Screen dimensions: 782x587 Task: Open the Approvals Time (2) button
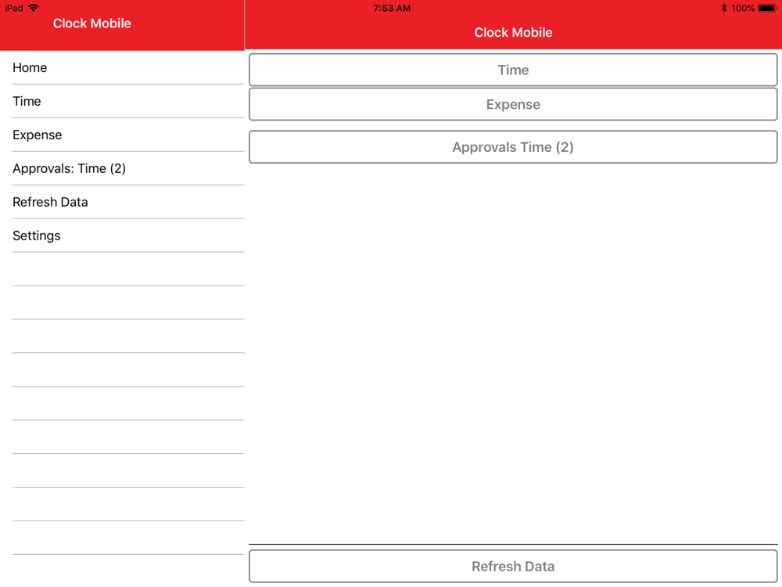pyautogui.click(x=513, y=147)
